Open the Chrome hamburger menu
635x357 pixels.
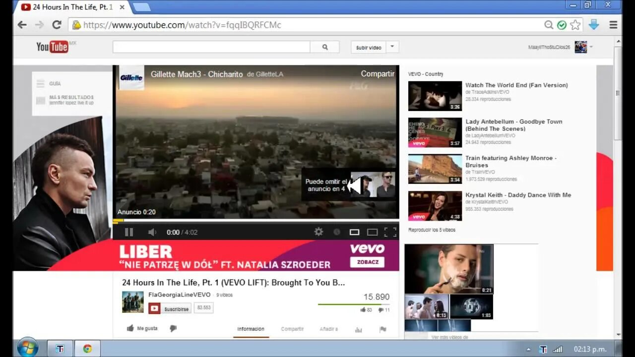pos(613,25)
